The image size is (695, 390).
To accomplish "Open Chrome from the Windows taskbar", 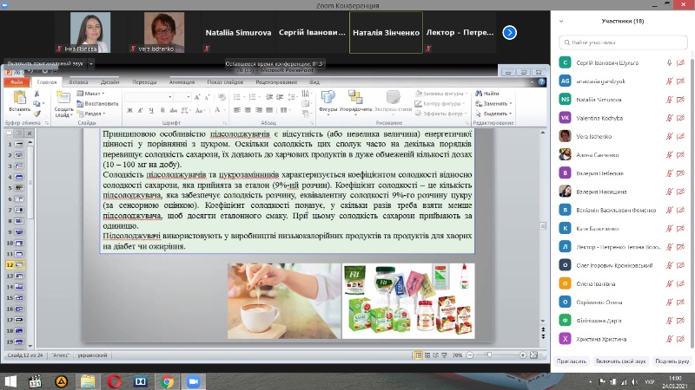I will click(x=166, y=380).
